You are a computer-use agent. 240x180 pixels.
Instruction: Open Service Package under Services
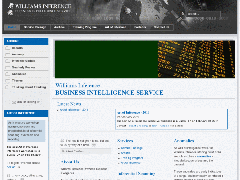click(x=132, y=148)
